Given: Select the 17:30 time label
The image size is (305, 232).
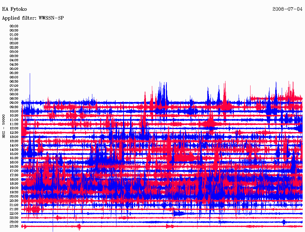Looking at the screenshot, I should click(x=14, y=175).
